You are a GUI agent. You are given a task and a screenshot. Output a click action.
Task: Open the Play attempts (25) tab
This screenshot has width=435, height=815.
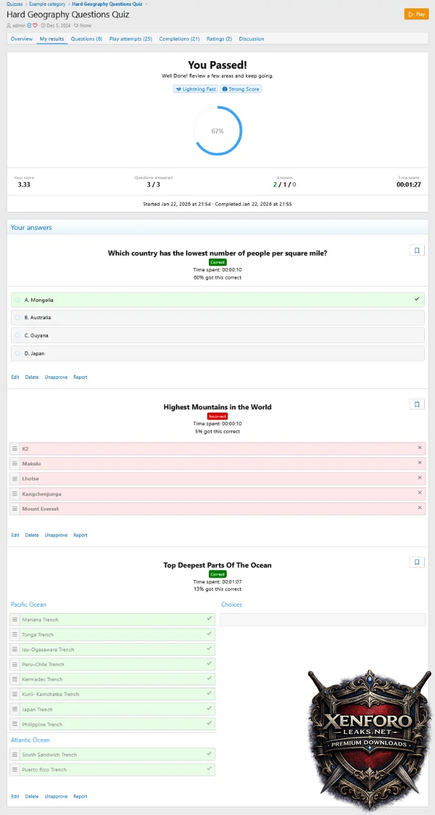tap(130, 39)
